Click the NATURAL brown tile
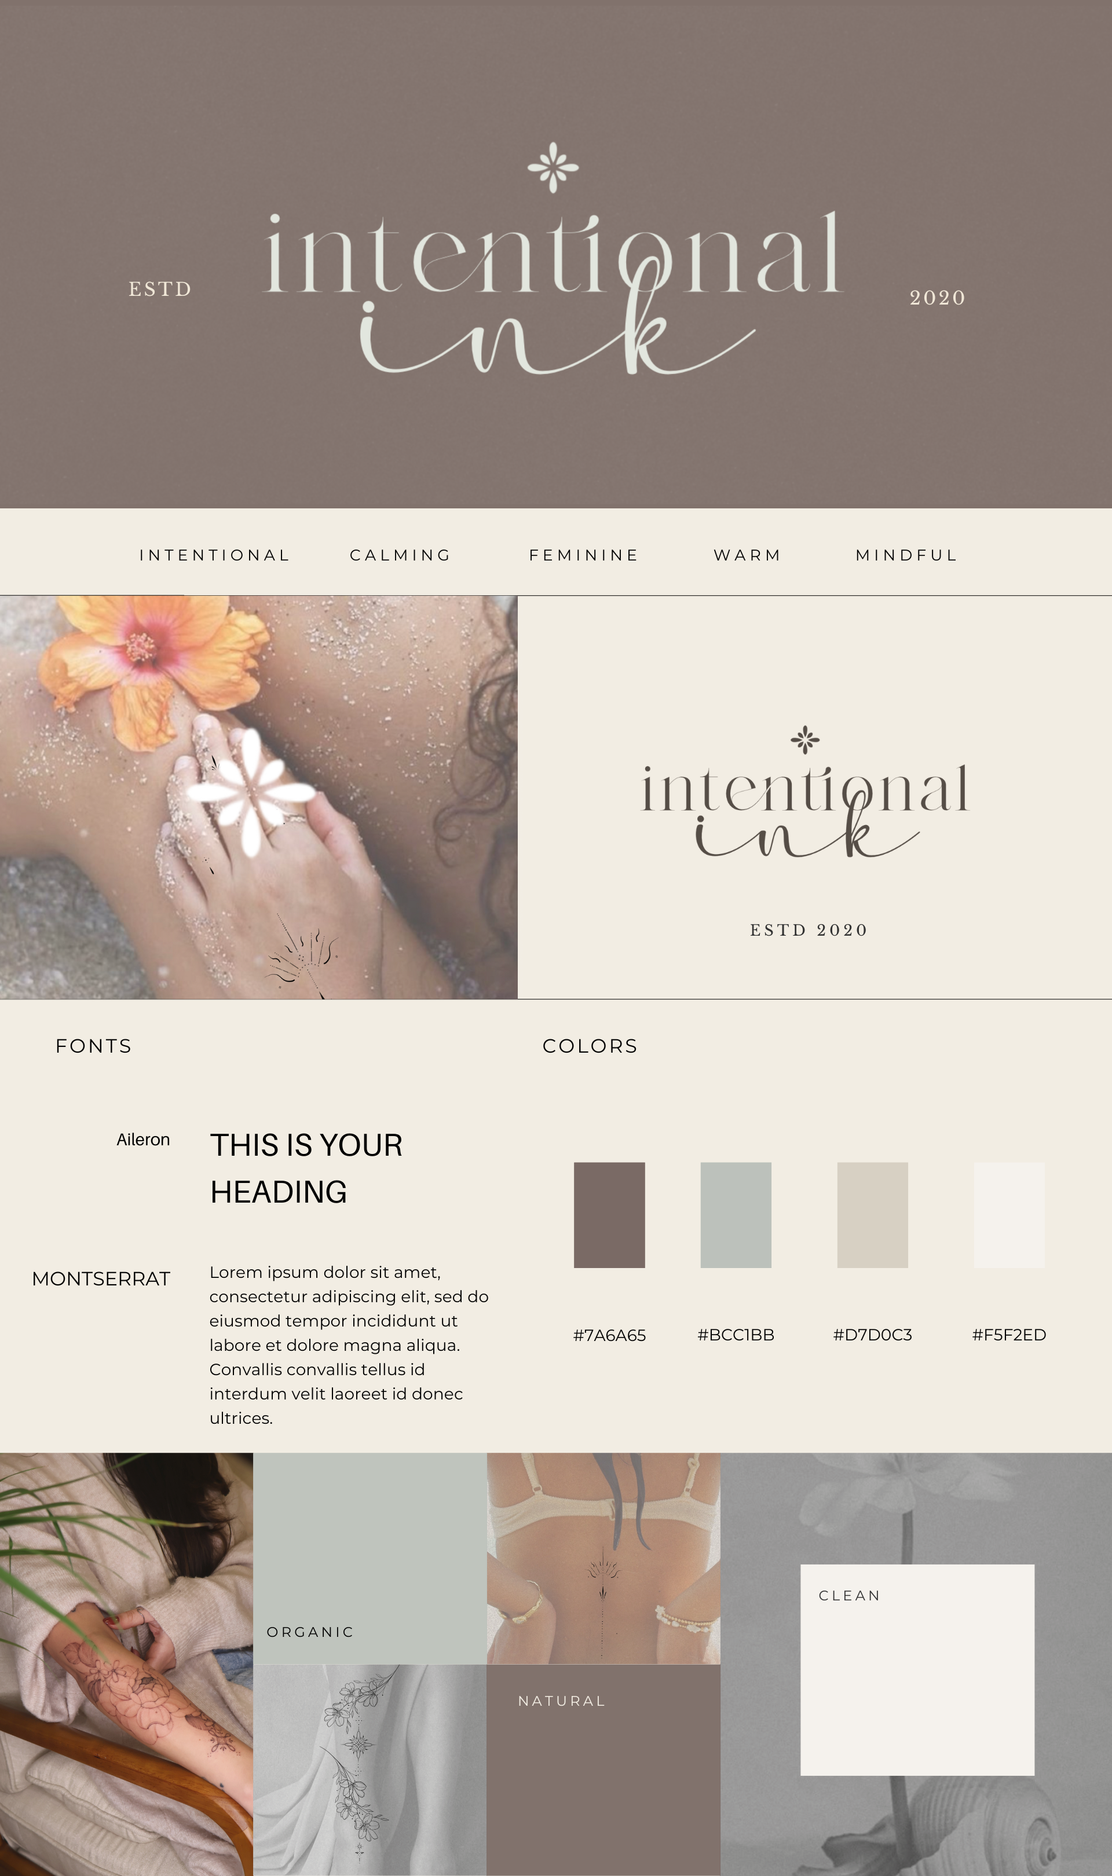 click(x=604, y=1771)
